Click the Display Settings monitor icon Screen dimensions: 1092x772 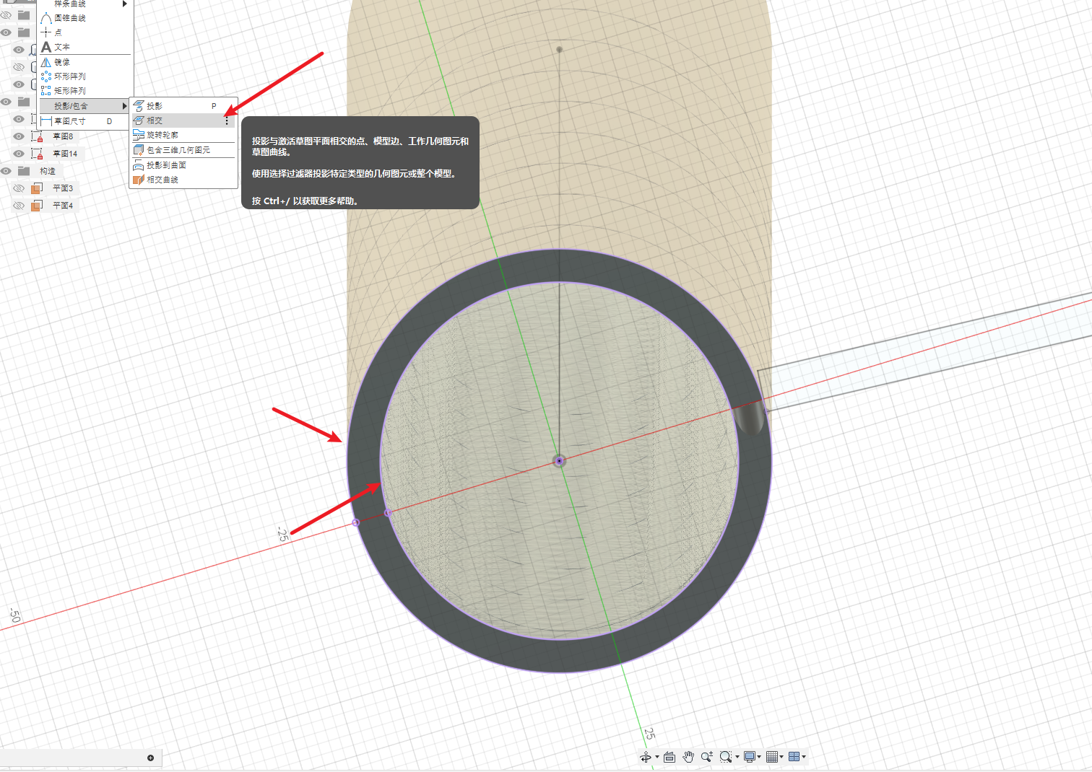point(750,757)
